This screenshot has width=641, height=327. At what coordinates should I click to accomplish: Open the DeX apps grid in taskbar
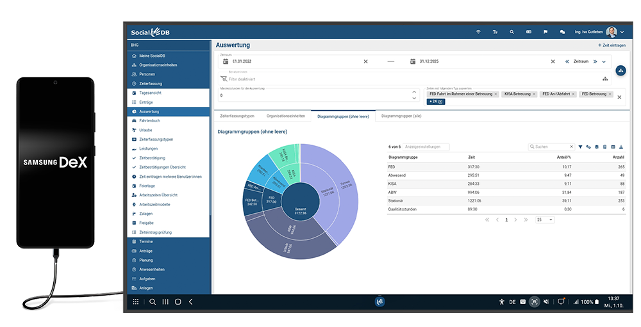pos(136,301)
